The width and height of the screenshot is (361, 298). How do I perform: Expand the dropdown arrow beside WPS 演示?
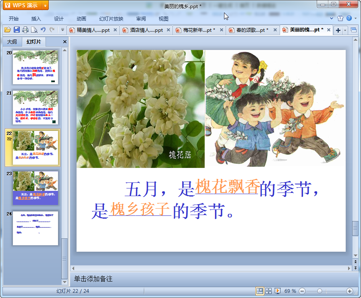(x=46, y=6)
